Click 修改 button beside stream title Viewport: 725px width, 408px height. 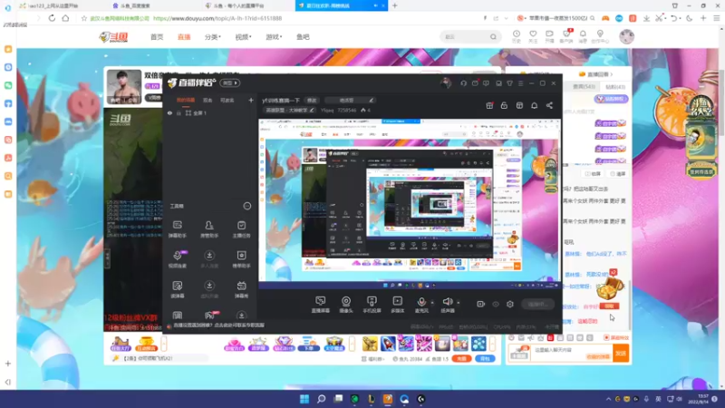[312, 100]
